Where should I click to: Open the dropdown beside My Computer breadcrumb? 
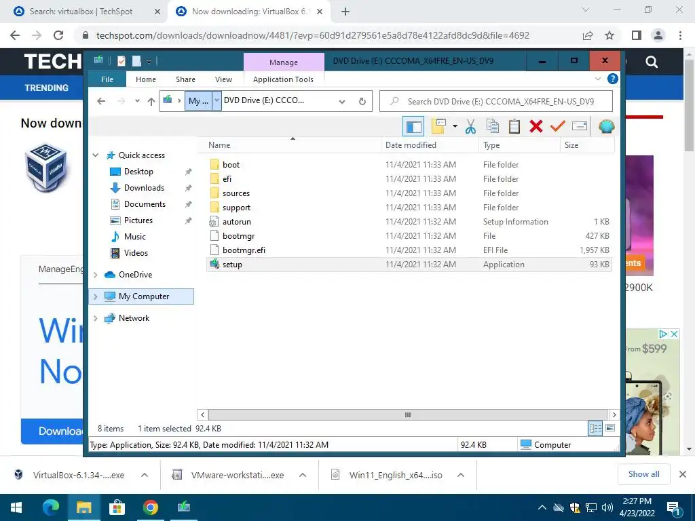(x=217, y=100)
